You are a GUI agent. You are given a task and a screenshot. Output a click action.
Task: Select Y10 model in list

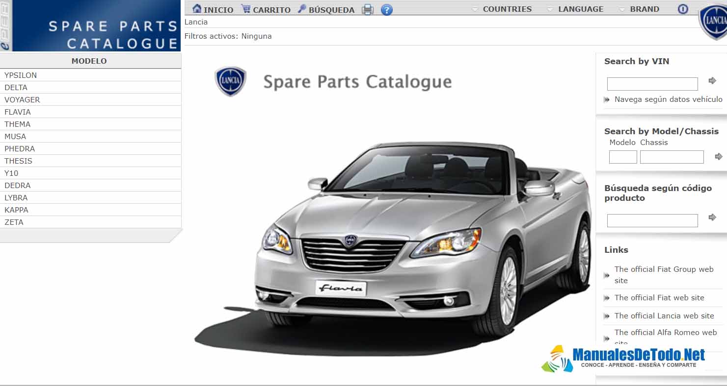point(90,173)
